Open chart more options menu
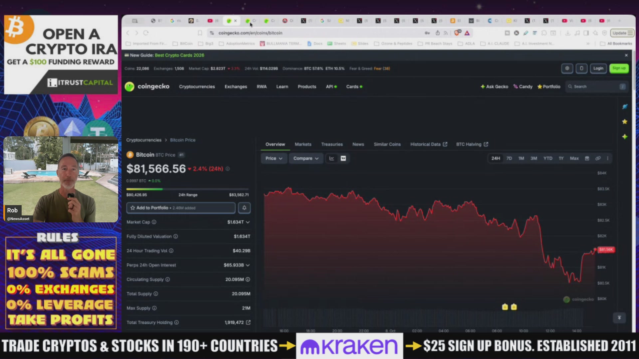Viewport: 639px width, 359px height. point(608,158)
